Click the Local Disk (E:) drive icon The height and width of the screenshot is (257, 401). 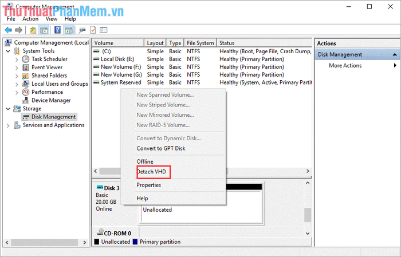(x=96, y=59)
